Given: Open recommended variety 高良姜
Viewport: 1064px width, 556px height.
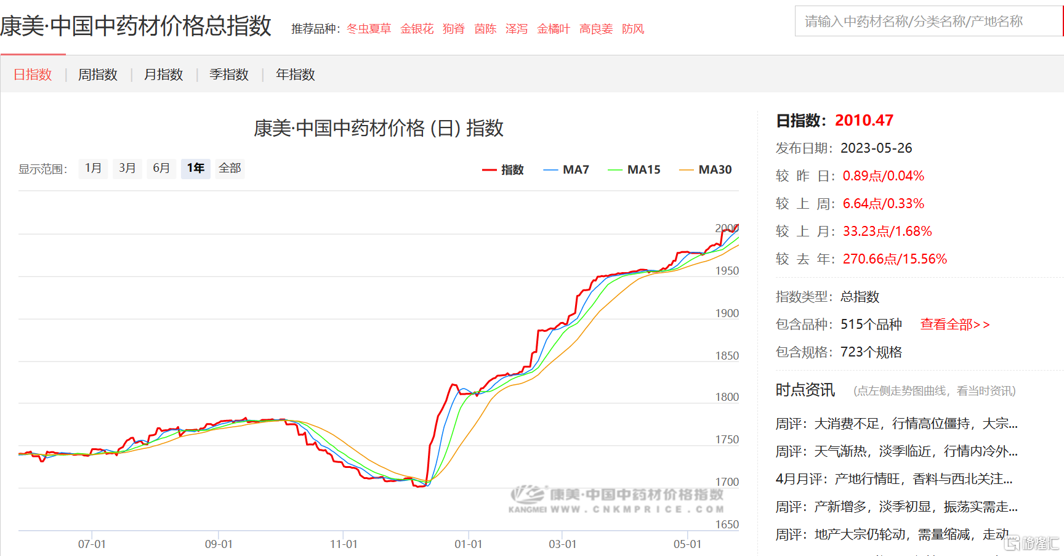Looking at the screenshot, I should coord(596,29).
